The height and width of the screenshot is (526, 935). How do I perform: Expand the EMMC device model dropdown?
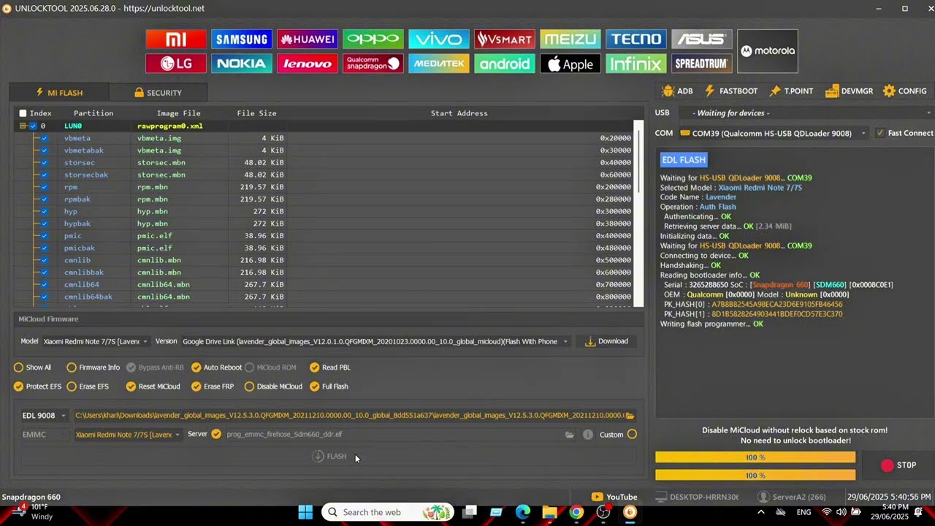[x=128, y=435]
